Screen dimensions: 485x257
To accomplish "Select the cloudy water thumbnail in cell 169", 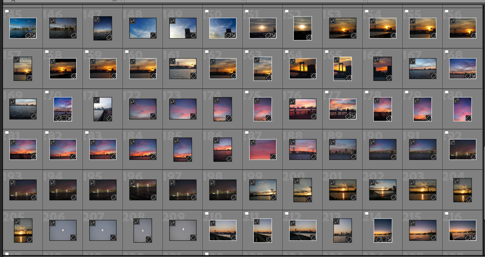I will (x=23, y=109).
